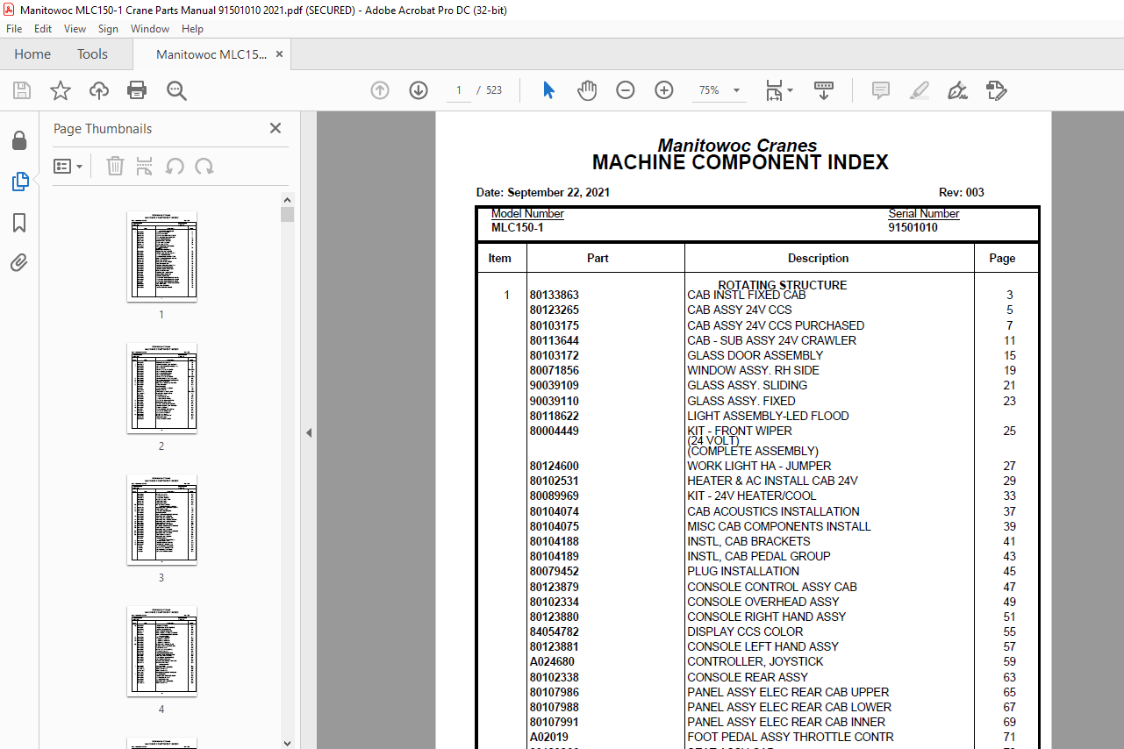Screen dimensions: 1124x749
Task: Click the thumbnails scrollbar thumb
Action: coord(287,215)
